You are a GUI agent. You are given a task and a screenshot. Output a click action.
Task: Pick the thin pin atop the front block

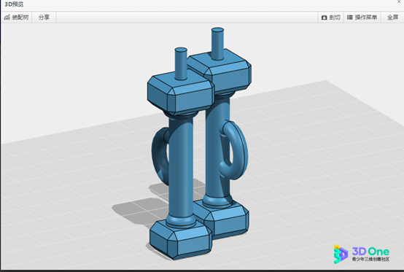(181, 63)
